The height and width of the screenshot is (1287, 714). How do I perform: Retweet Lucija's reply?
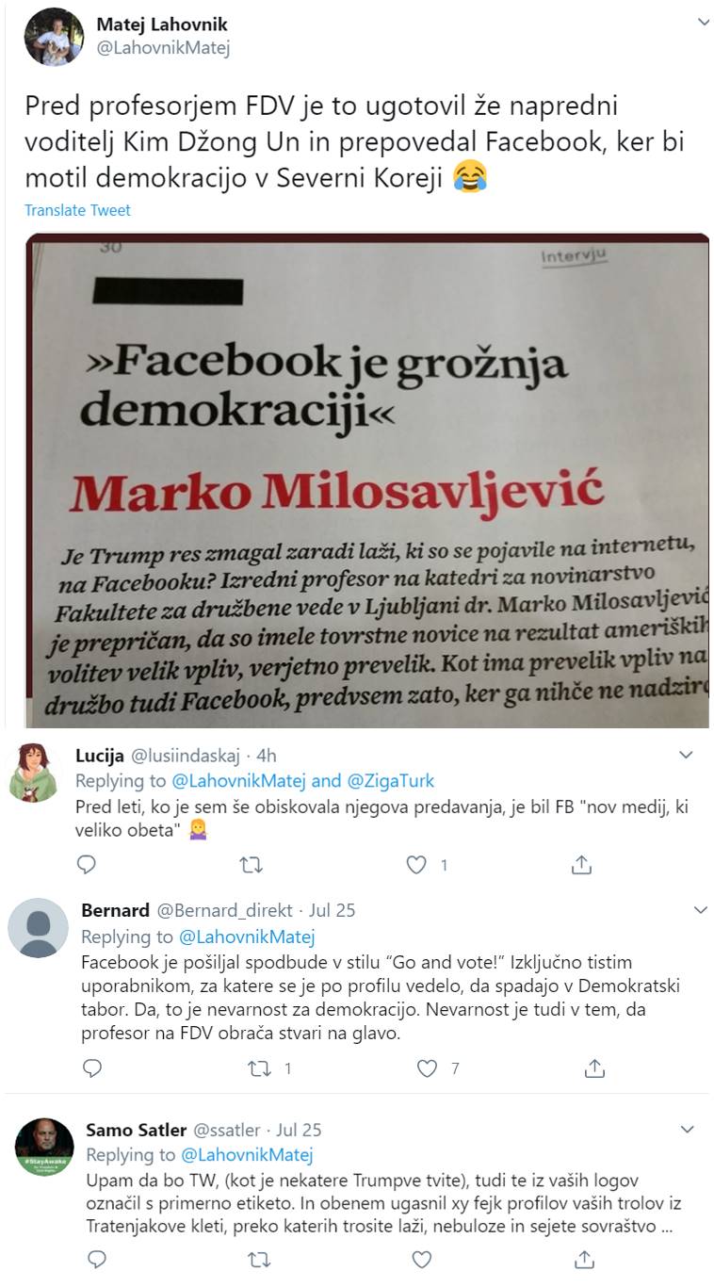coord(251,864)
